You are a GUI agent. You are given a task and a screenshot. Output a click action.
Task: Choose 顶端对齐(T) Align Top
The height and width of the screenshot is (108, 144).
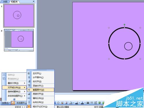41,86
